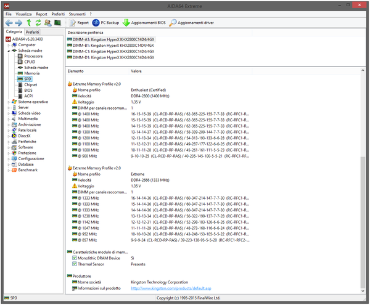Expand the Server tree node
Screen dimensions: 370x305
(9, 107)
